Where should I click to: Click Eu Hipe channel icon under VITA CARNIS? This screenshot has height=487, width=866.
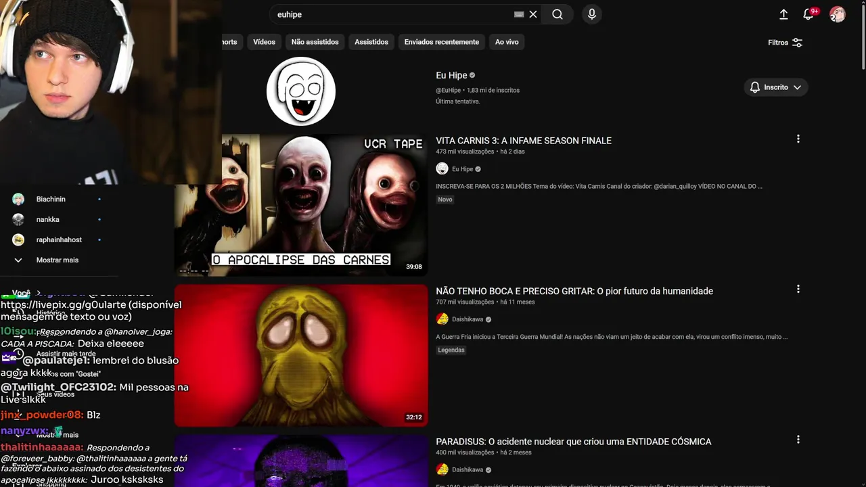coord(442,169)
